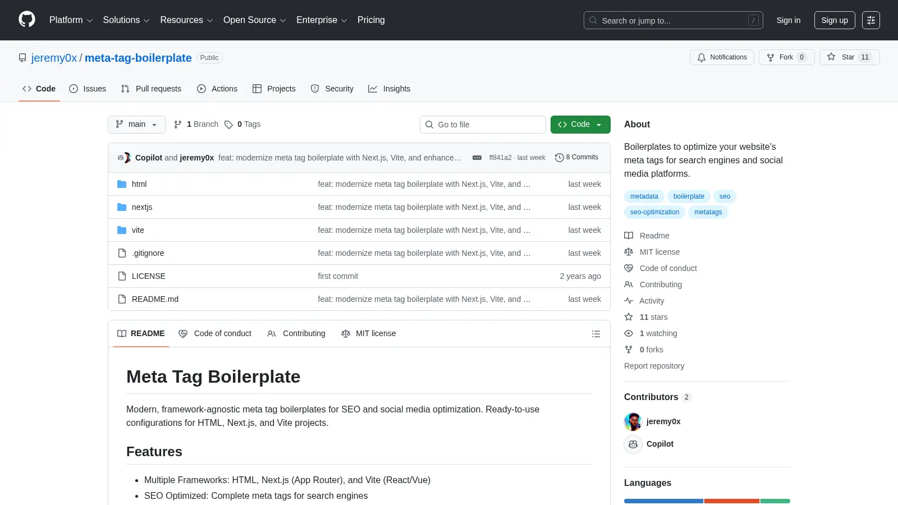This screenshot has height=505, width=898.
Task: Open jeremy0x contributor avatar
Action: pos(633,421)
